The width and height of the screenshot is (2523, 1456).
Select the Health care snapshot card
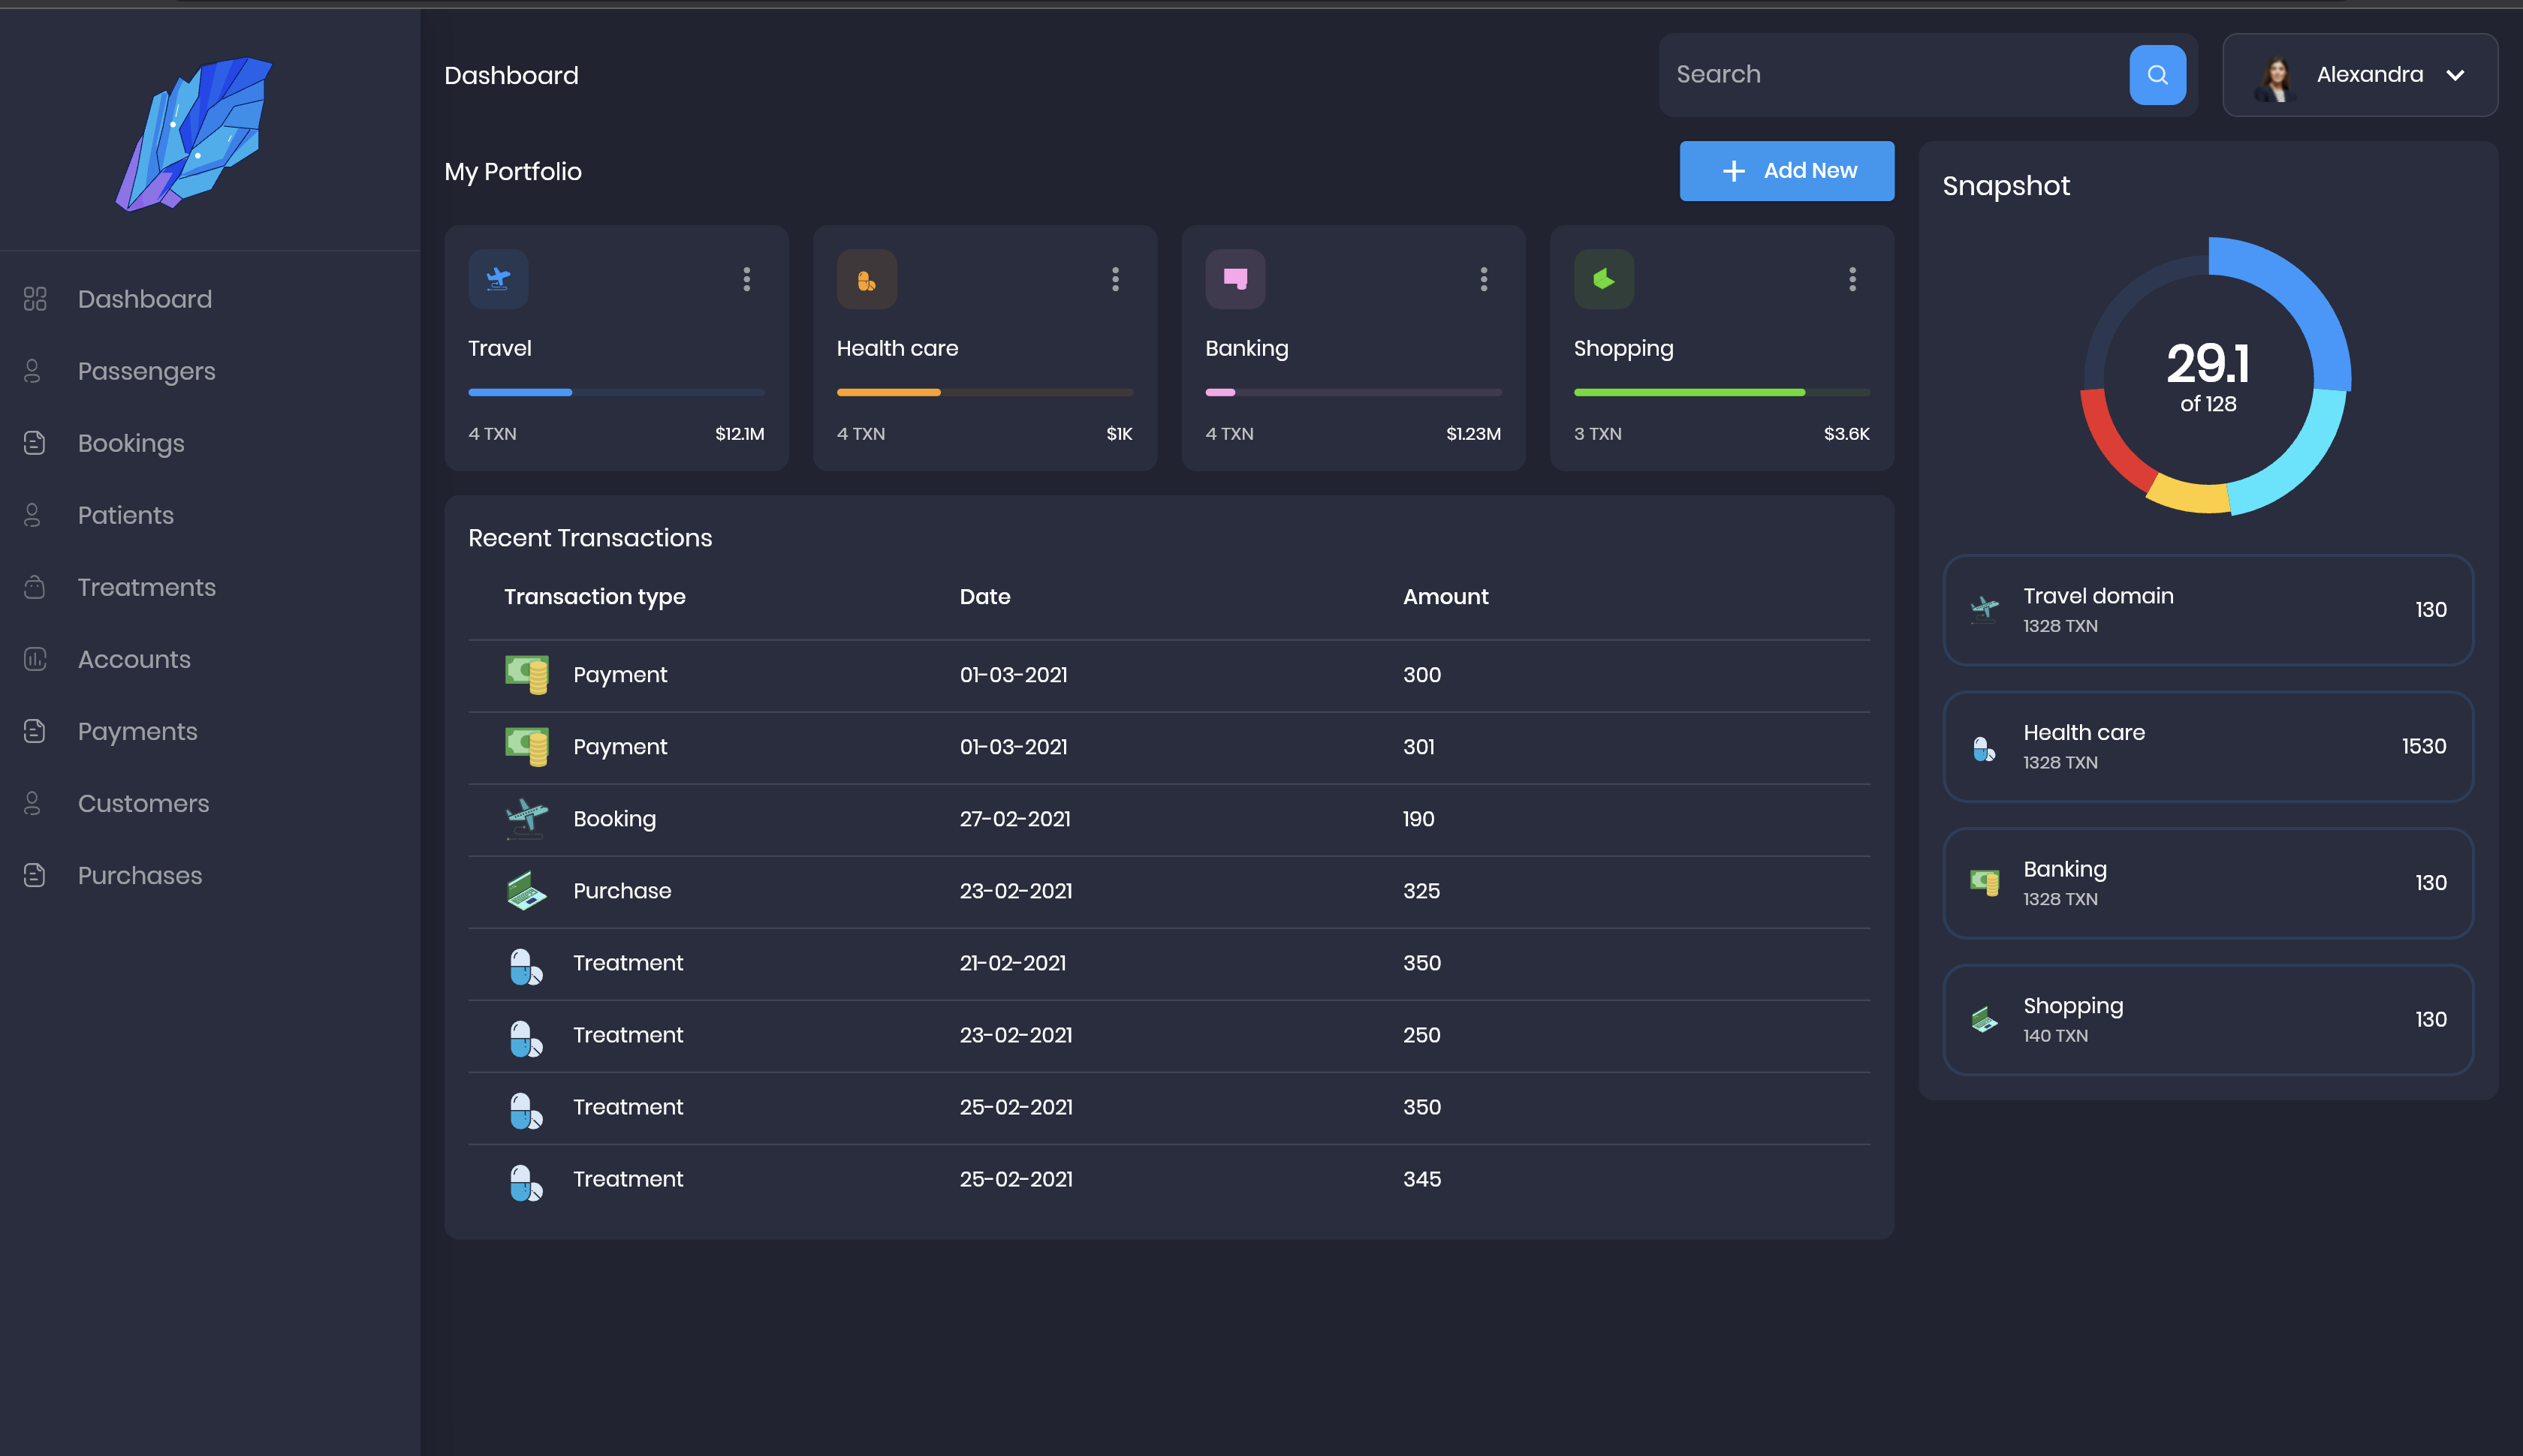pyautogui.click(x=2206, y=746)
